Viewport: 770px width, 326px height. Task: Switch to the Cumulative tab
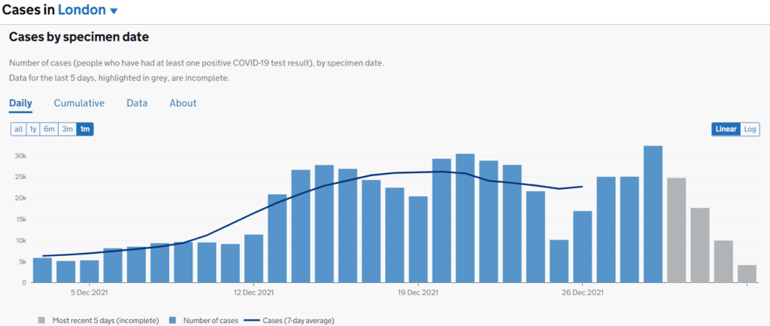(79, 103)
